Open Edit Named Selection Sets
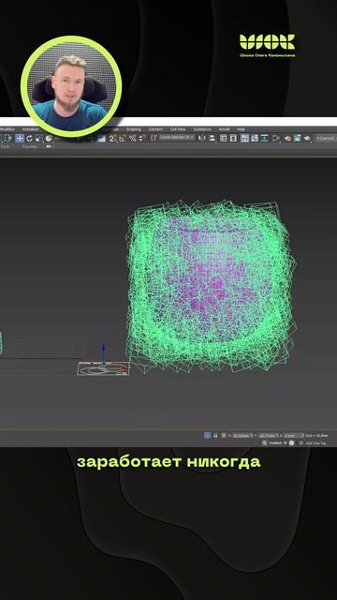This screenshot has height=600, width=337. [154, 139]
